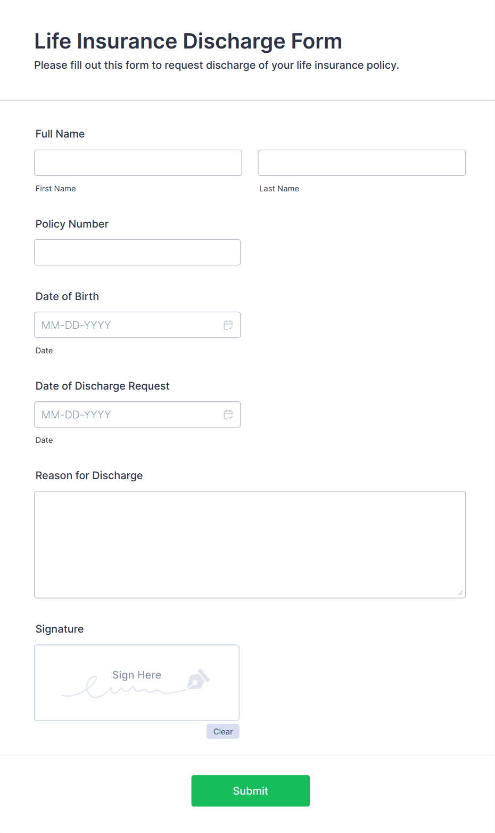The height and width of the screenshot is (833, 495).
Task: Click the resize handle of the Reason textarea
Action: click(460, 592)
